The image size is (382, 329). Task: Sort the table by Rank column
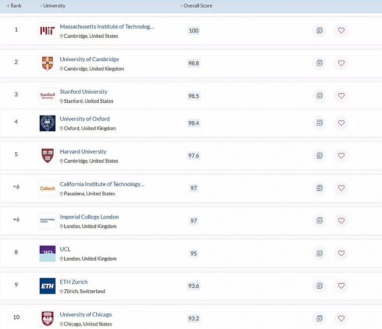[x=14, y=6]
